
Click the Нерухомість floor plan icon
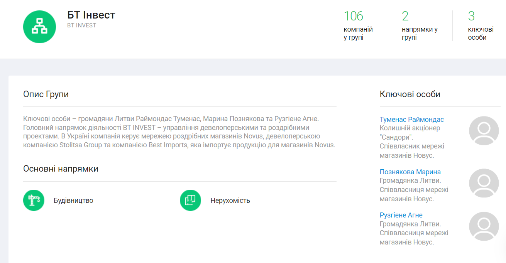point(190,200)
